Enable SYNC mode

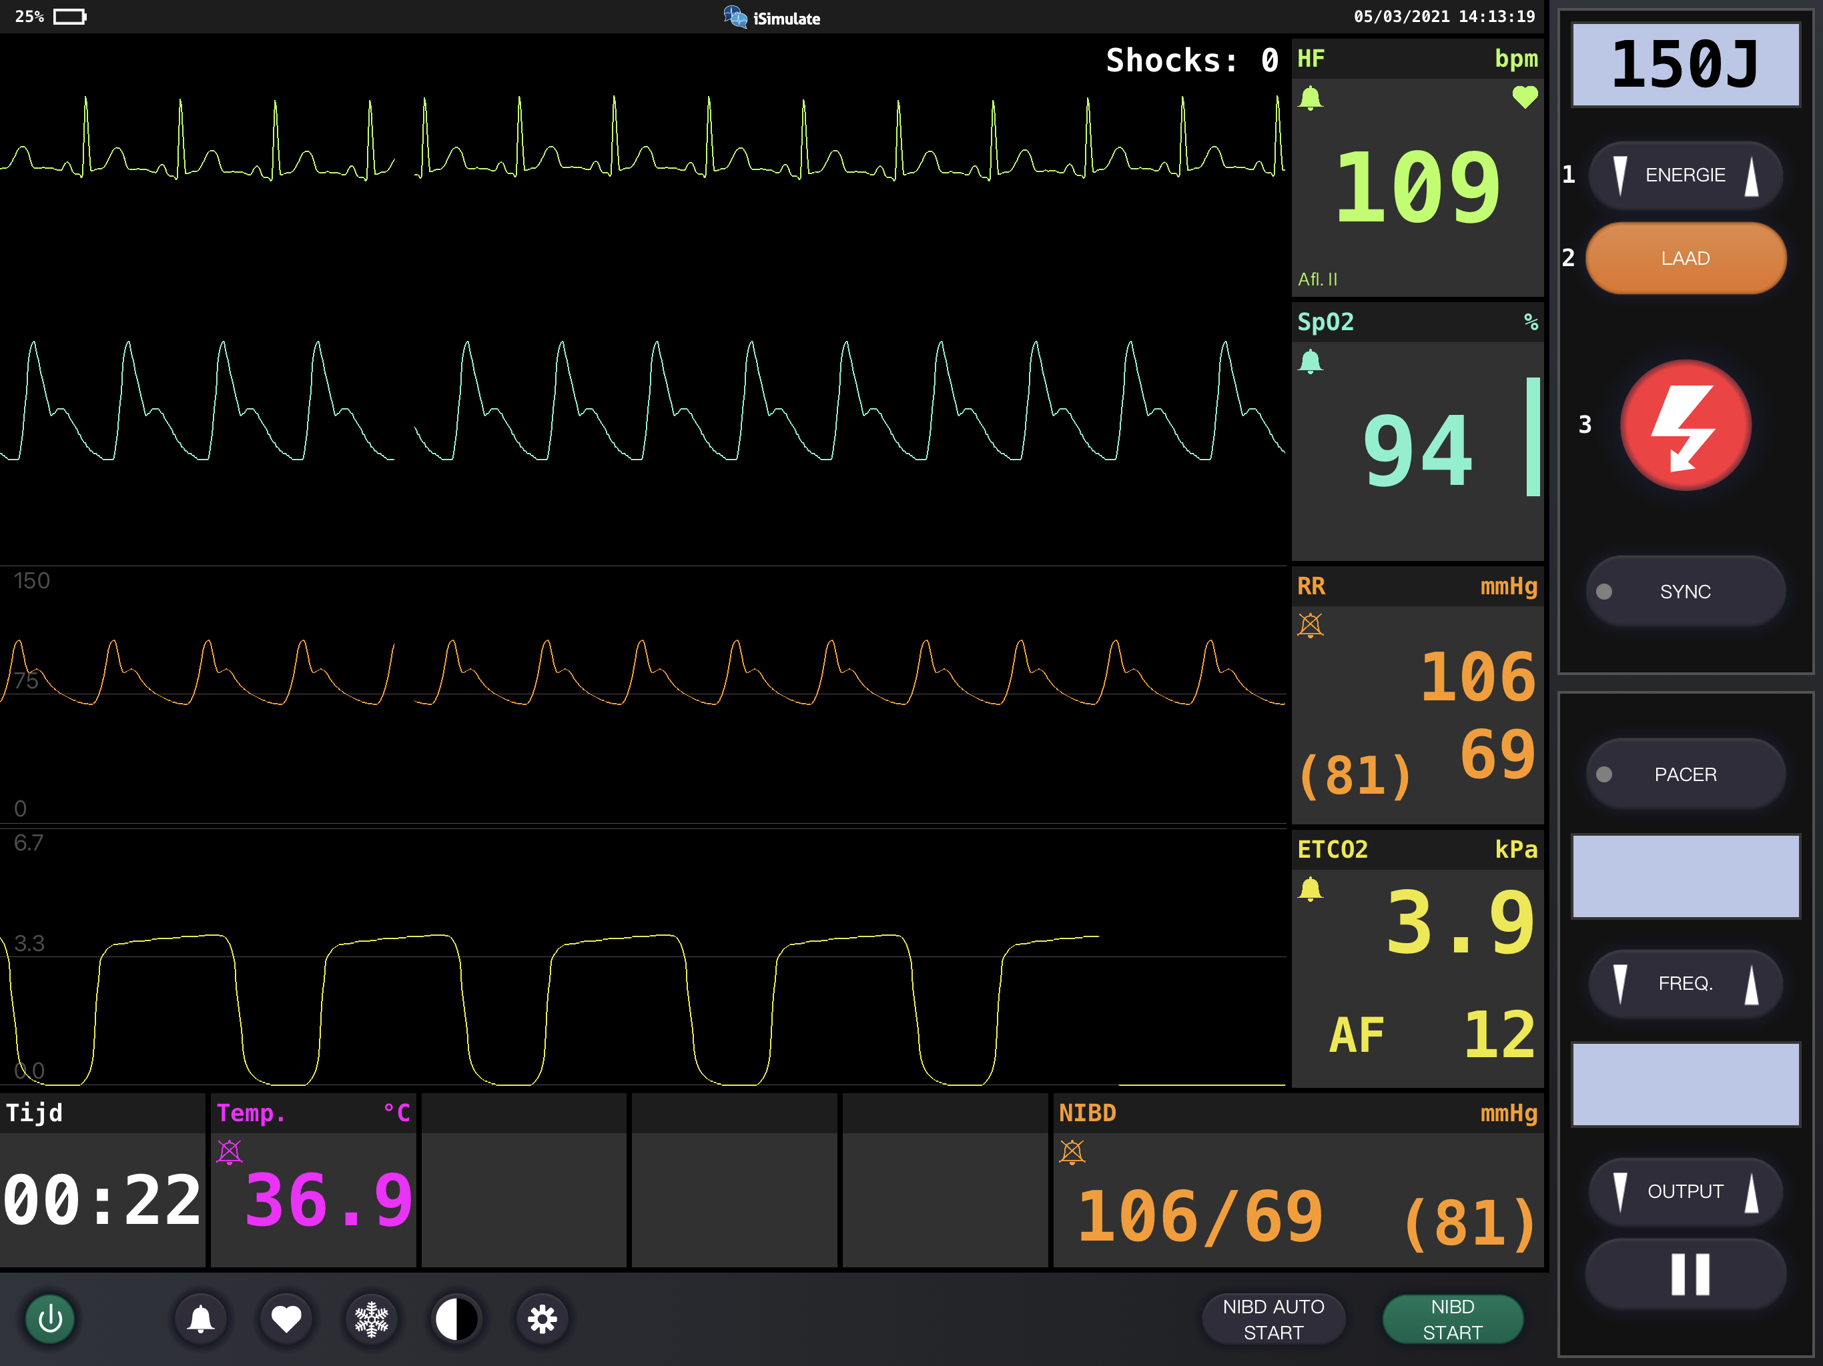pyautogui.click(x=1686, y=591)
